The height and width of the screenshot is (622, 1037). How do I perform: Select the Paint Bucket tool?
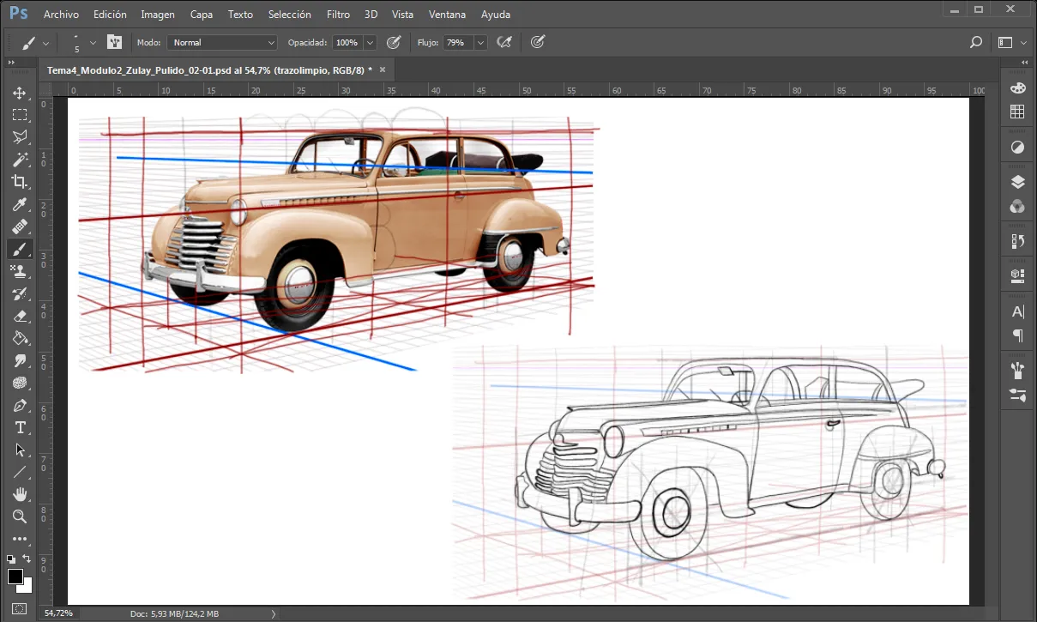point(20,338)
